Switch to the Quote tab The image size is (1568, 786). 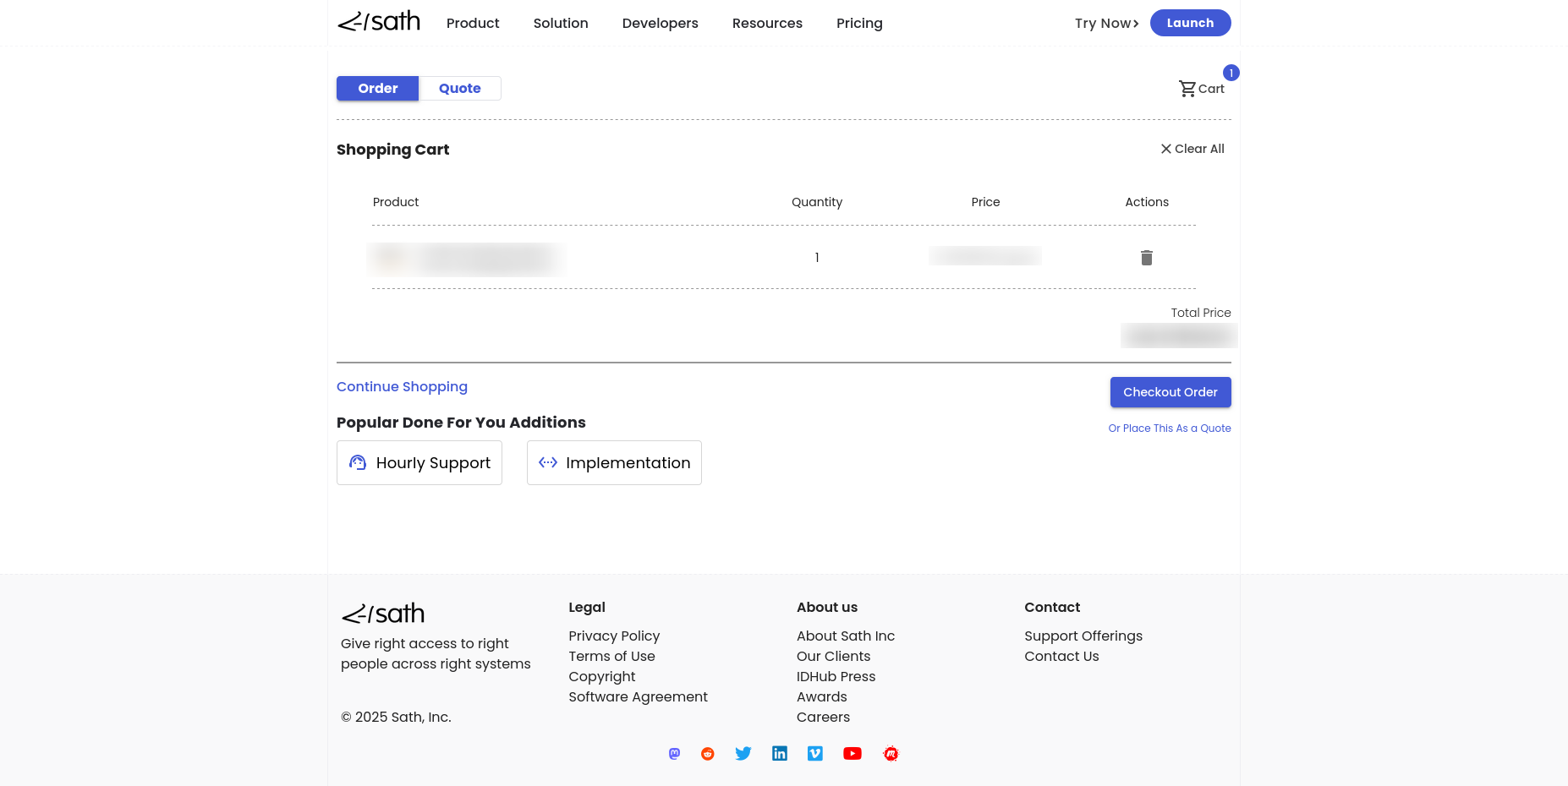pos(459,89)
